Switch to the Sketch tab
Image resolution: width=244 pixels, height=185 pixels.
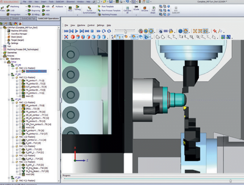point(15,19)
